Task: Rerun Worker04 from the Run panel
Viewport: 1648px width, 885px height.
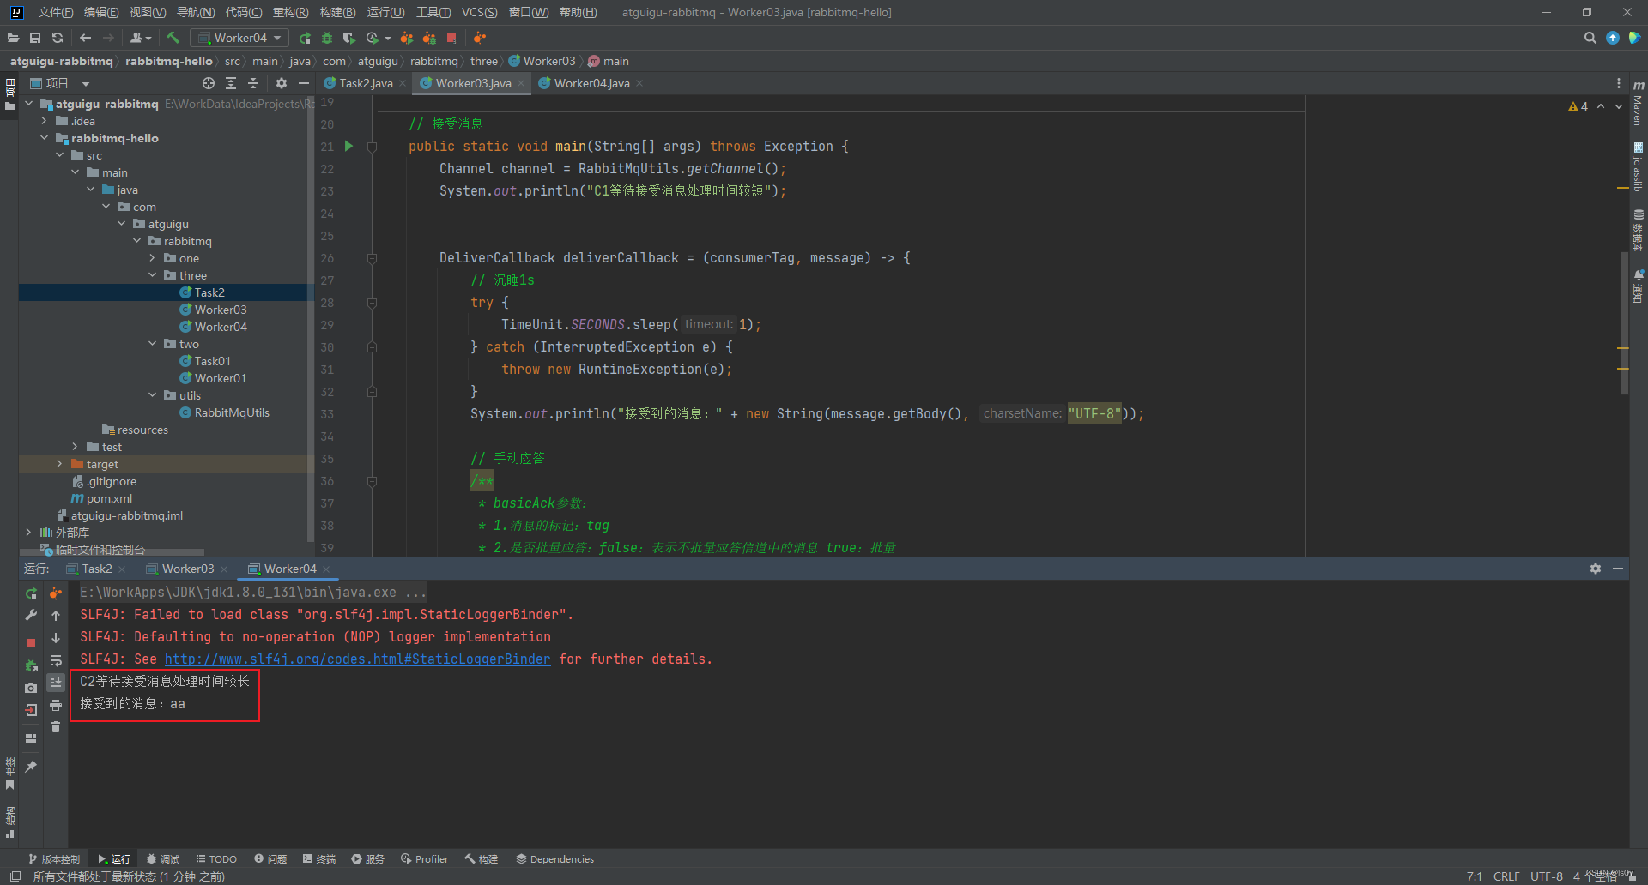Action: point(31,593)
